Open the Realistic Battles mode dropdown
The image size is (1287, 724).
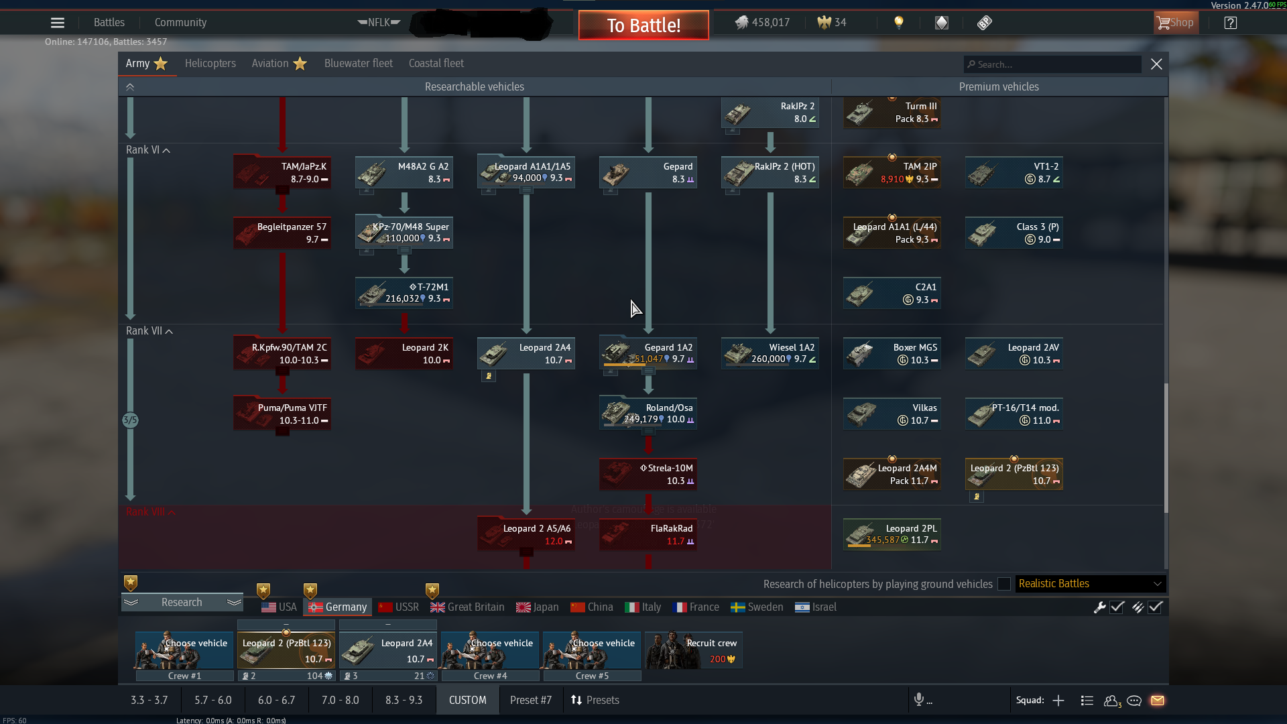pyautogui.click(x=1090, y=584)
